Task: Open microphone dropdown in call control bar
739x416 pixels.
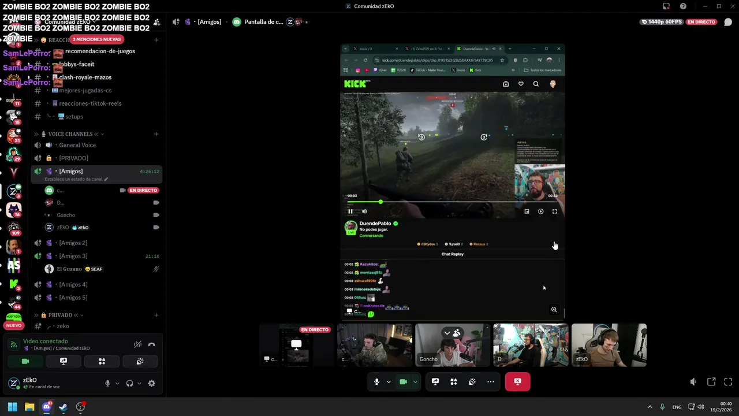Action: point(389,381)
